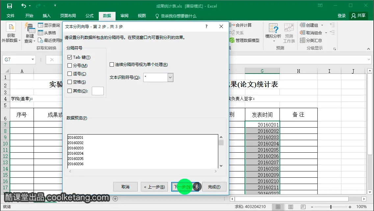This screenshot has width=374, height=211.
Task: Click the 取消组合 icon
Action: pyautogui.click(x=303, y=33)
